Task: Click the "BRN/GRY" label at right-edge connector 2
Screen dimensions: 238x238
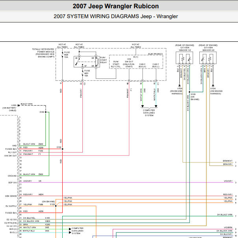Action: point(228,164)
